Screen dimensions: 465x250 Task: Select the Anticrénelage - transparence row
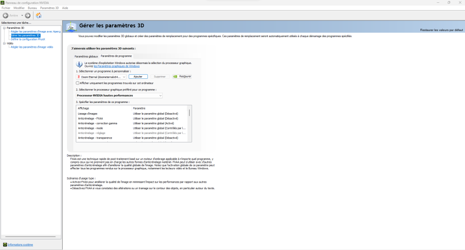[132, 138]
